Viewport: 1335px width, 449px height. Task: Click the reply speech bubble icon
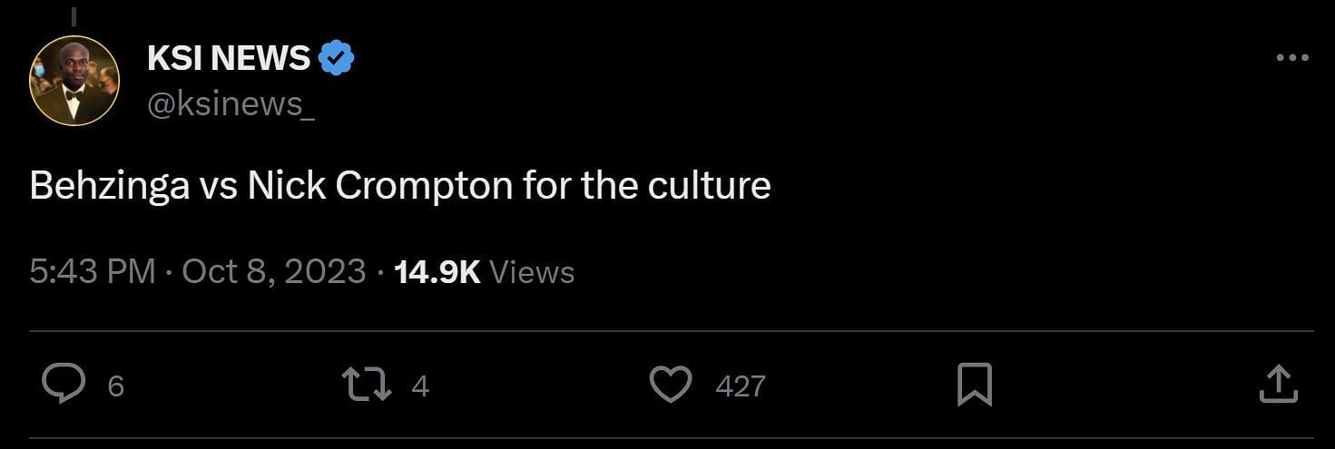(x=64, y=385)
